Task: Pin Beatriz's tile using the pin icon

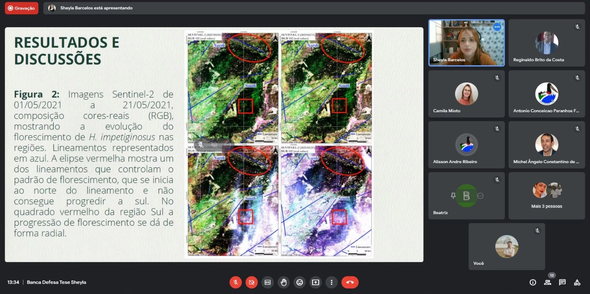Action: (x=453, y=196)
